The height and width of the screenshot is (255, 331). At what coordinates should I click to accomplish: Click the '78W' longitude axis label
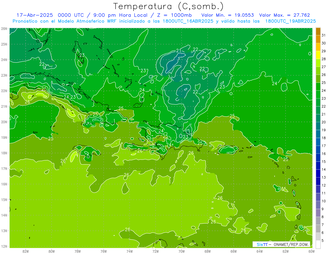point(78,251)
